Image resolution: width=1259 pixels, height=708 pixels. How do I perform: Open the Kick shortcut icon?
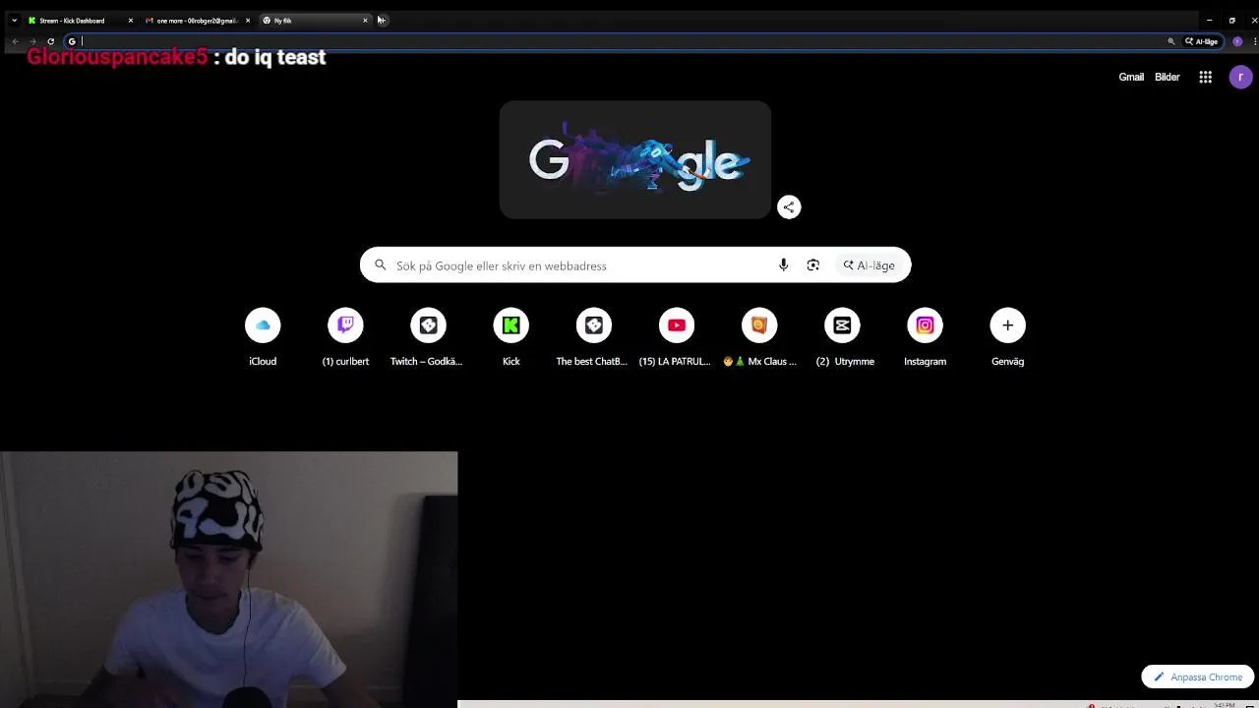click(x=510, y=325)
